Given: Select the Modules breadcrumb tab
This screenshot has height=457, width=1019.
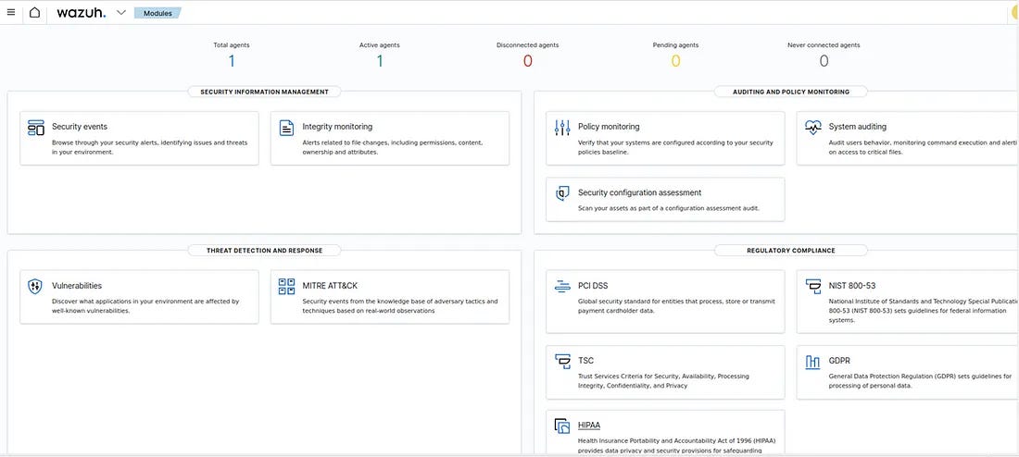Looking at the screenshot, I should (157, 13).
